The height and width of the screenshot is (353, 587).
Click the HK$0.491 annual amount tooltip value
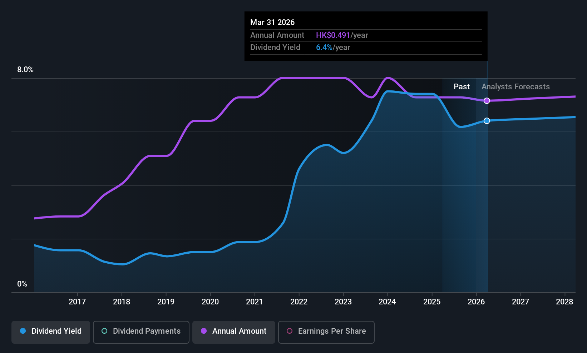[333, 35]
